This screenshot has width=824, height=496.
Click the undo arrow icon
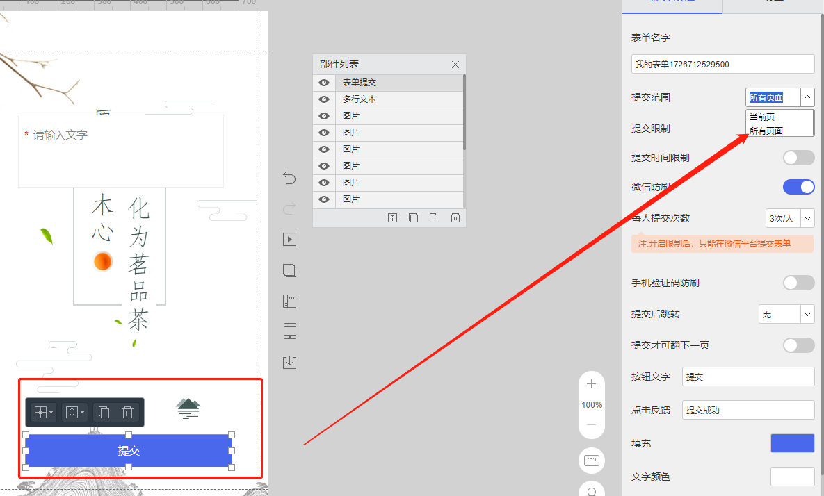[289, 178]
